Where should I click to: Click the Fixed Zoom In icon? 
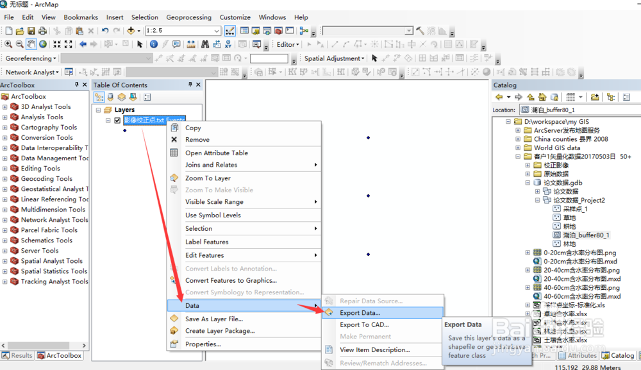coord(57,44)
